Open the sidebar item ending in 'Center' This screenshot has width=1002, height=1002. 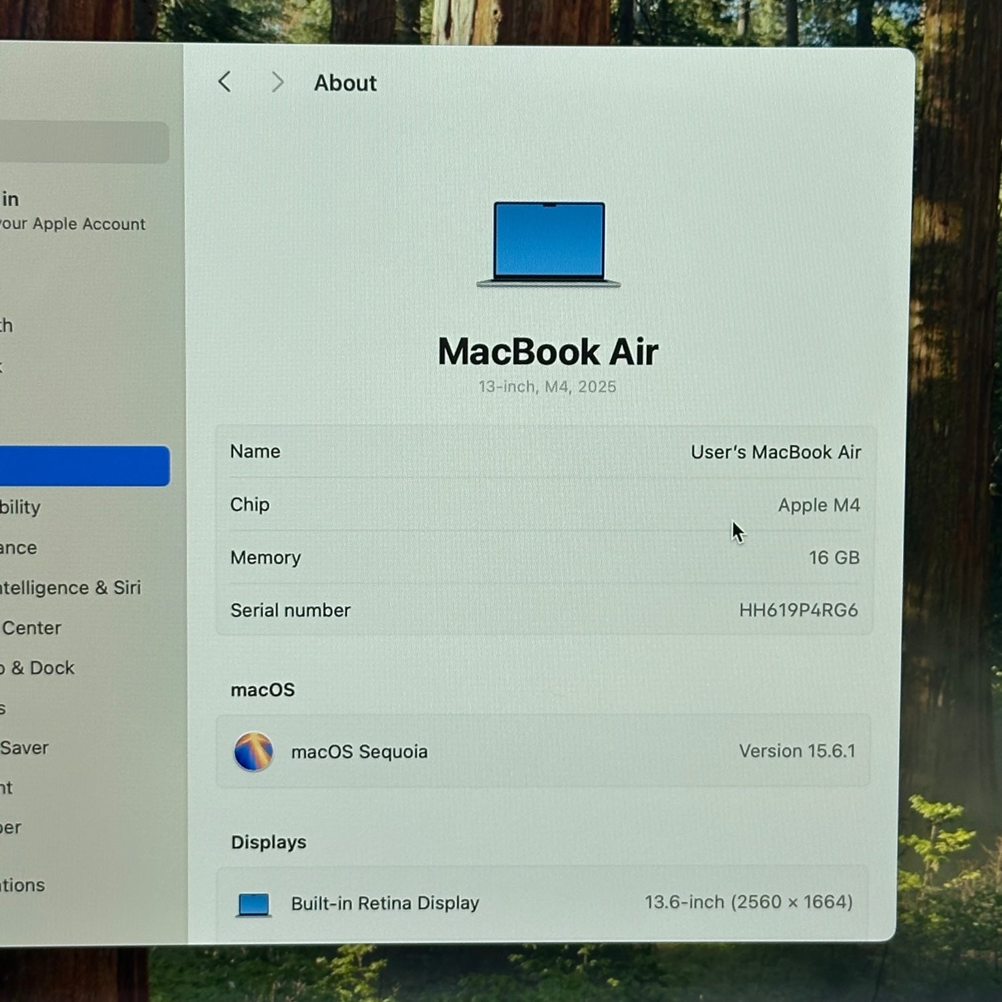coord(31,628)
